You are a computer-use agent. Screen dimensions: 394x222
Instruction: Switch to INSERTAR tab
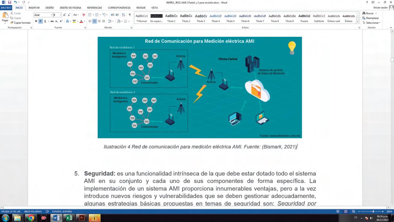point(34,8)
